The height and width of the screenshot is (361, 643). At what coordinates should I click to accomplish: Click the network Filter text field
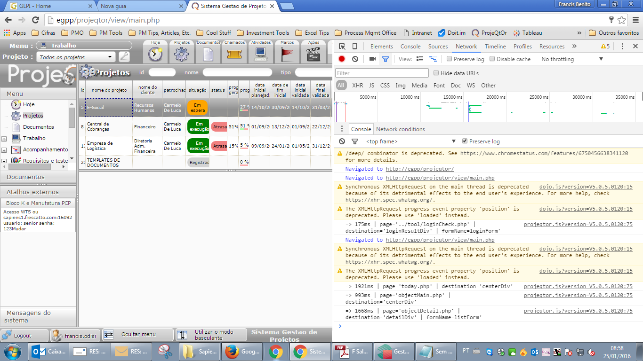tap(382, 73)
